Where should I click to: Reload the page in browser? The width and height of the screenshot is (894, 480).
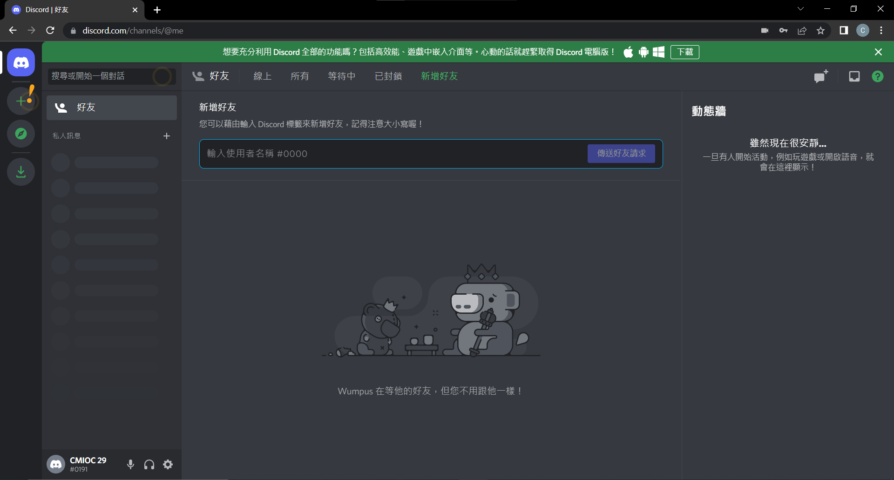pos(50,30)
